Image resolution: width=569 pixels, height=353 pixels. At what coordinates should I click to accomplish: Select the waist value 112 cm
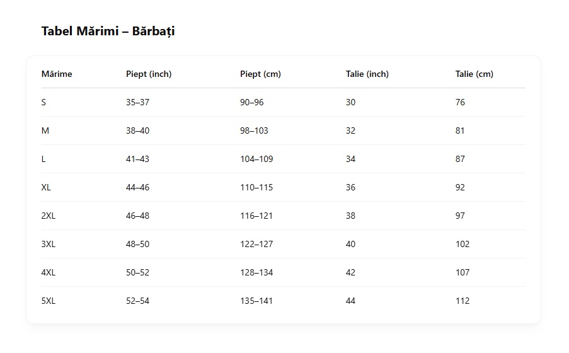tap(463, 301)
